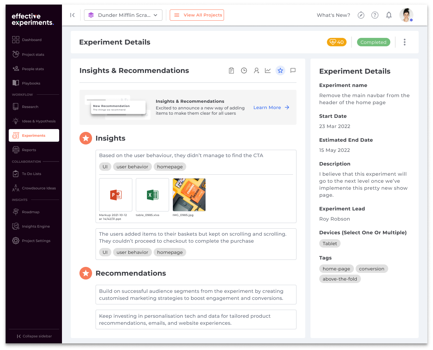This screenshot has height=350, width=433.
Task: Click the help question-mark icon in the header
Action: (375, 15)
